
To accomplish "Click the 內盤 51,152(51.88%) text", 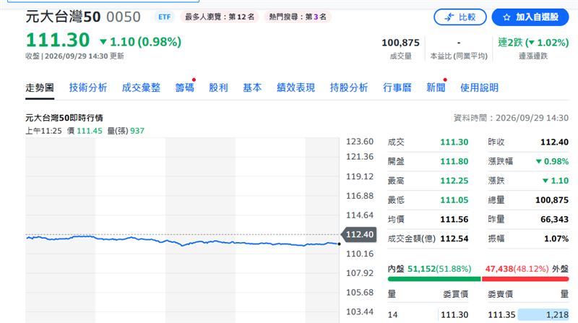I will pyautogui.click(x=429, y=269).
